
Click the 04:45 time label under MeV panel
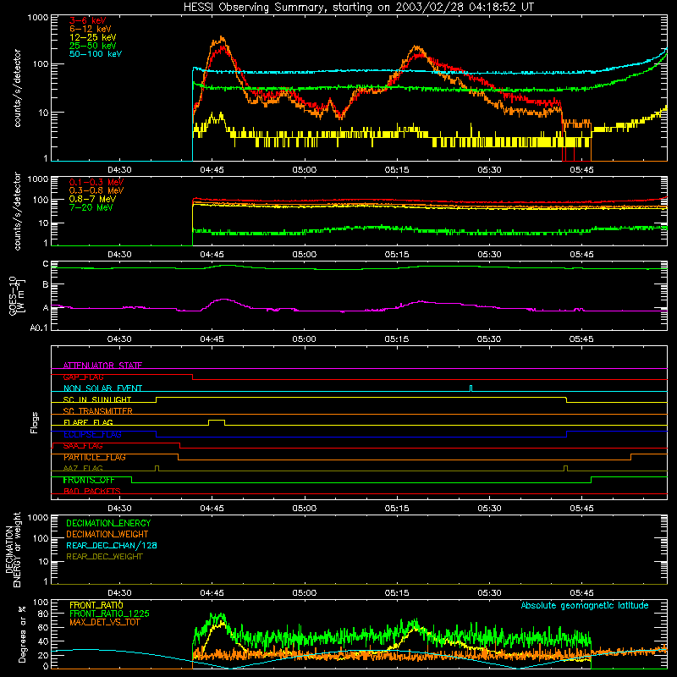tap(212, 255)
